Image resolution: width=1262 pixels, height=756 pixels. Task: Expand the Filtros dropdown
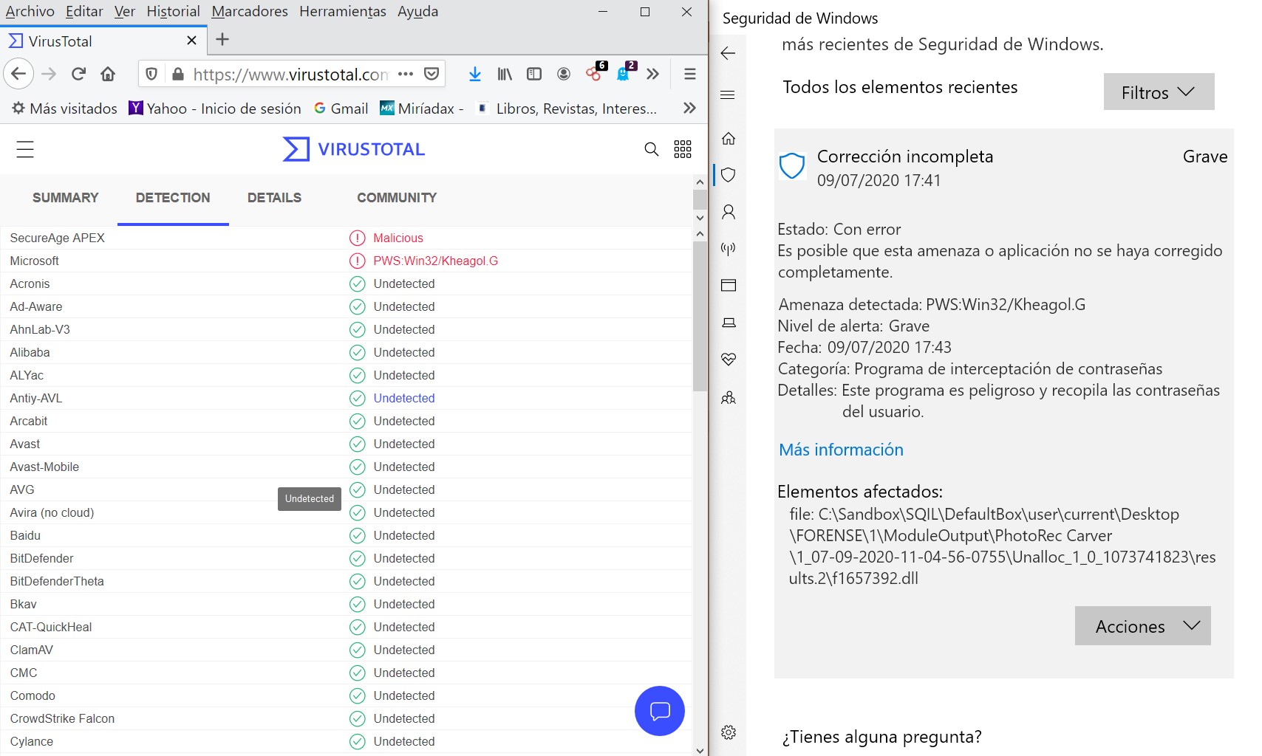1159,92
